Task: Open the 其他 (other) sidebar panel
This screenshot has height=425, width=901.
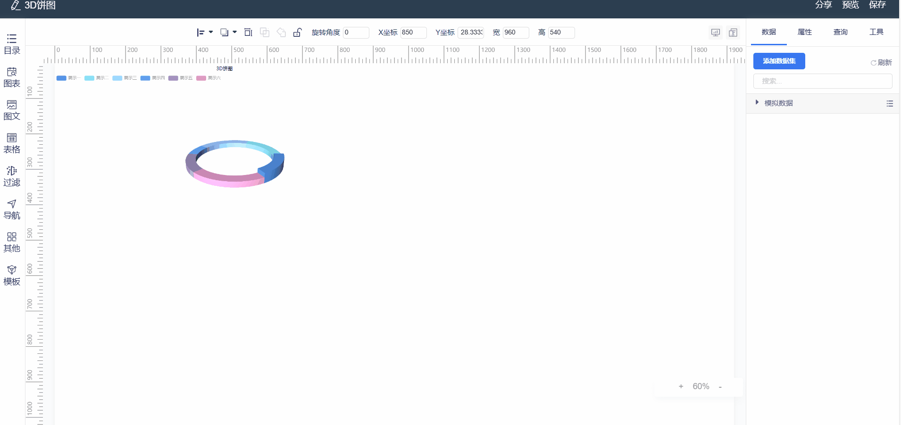Action: [12, 242]
